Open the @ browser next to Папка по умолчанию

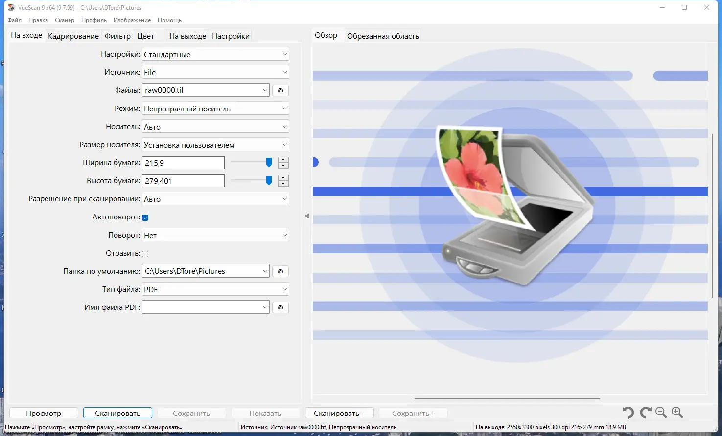[x=280, y=271]
